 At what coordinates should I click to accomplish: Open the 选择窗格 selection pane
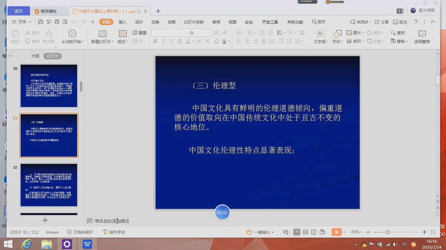click(x=422, y=36)
